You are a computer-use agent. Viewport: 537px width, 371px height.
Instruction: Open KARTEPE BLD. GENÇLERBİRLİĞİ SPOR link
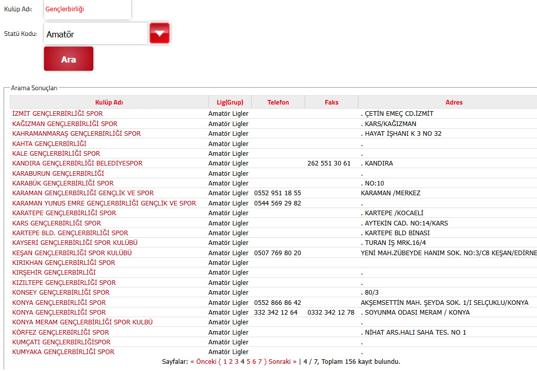coord(70,233)
